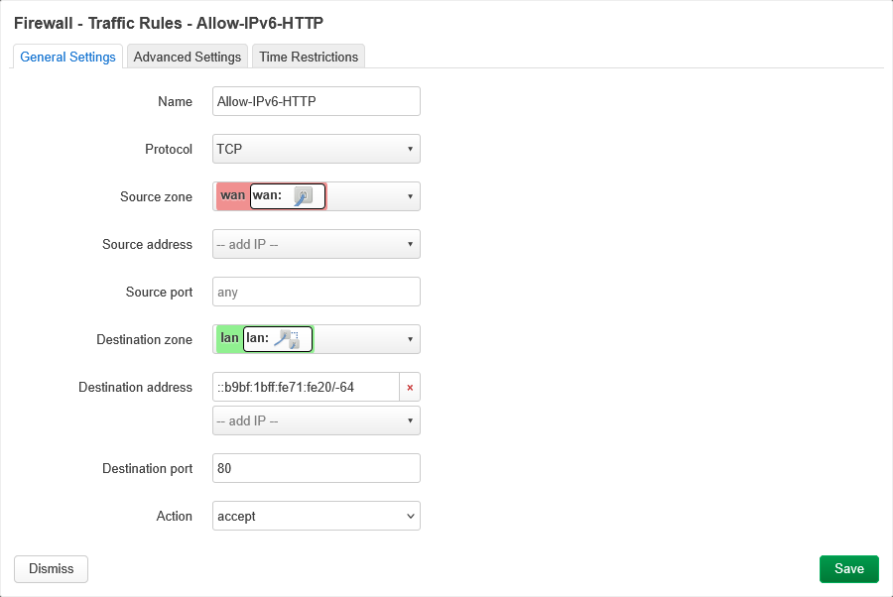
Task: Click the interface lookup icon beside "wan:"
Action: 302,196
